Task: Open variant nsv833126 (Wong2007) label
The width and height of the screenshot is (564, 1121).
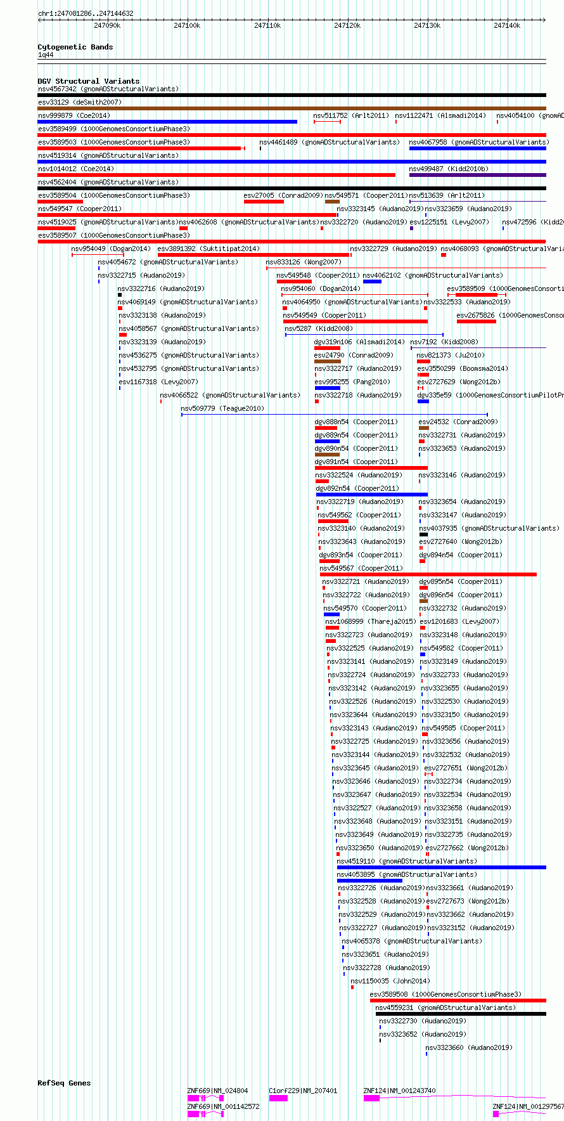Action: [x=304, y=262]
